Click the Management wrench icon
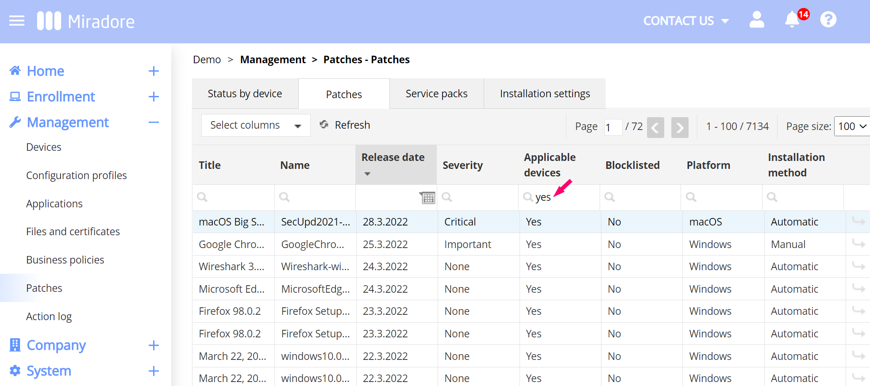The height and width of the screenshot is (386, 870). point(15,122)
